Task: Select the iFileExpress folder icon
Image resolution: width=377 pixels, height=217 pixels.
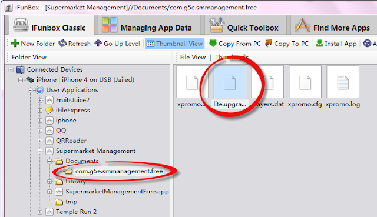Action: coord(49,110)
